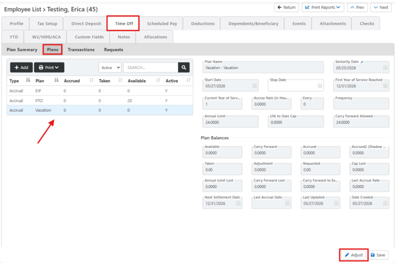Open the Print dropdown in plans toolbar
Image resolution: width=395 pixels, height=264 pixels.
click(49, 68)
